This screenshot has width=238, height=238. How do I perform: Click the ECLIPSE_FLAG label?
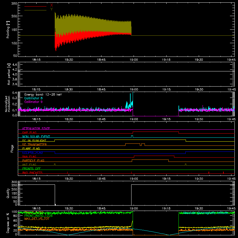32,153
